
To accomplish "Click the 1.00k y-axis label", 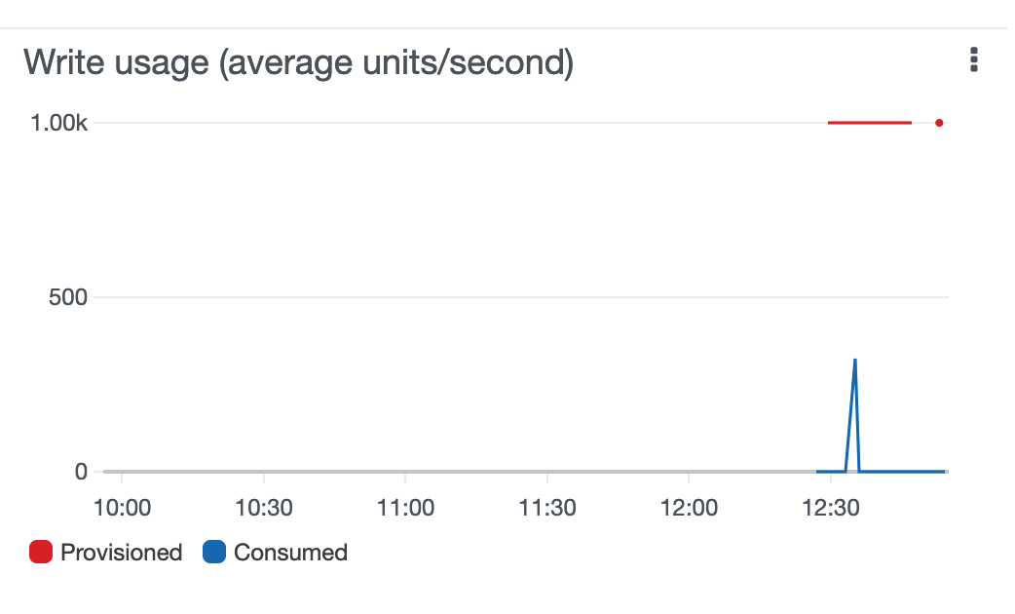I will coord(58,123).
